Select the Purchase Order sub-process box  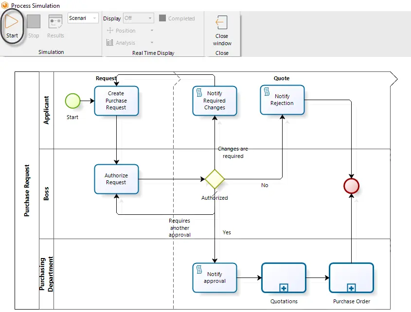coord(351,277)
